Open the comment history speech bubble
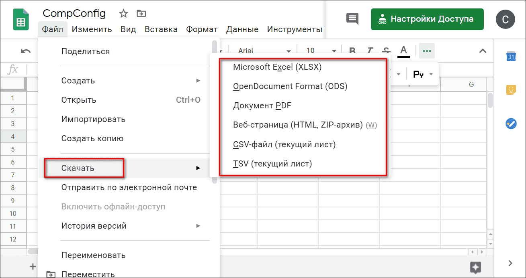This screenshot has height=278, width=526. click(x=352, y=18)
